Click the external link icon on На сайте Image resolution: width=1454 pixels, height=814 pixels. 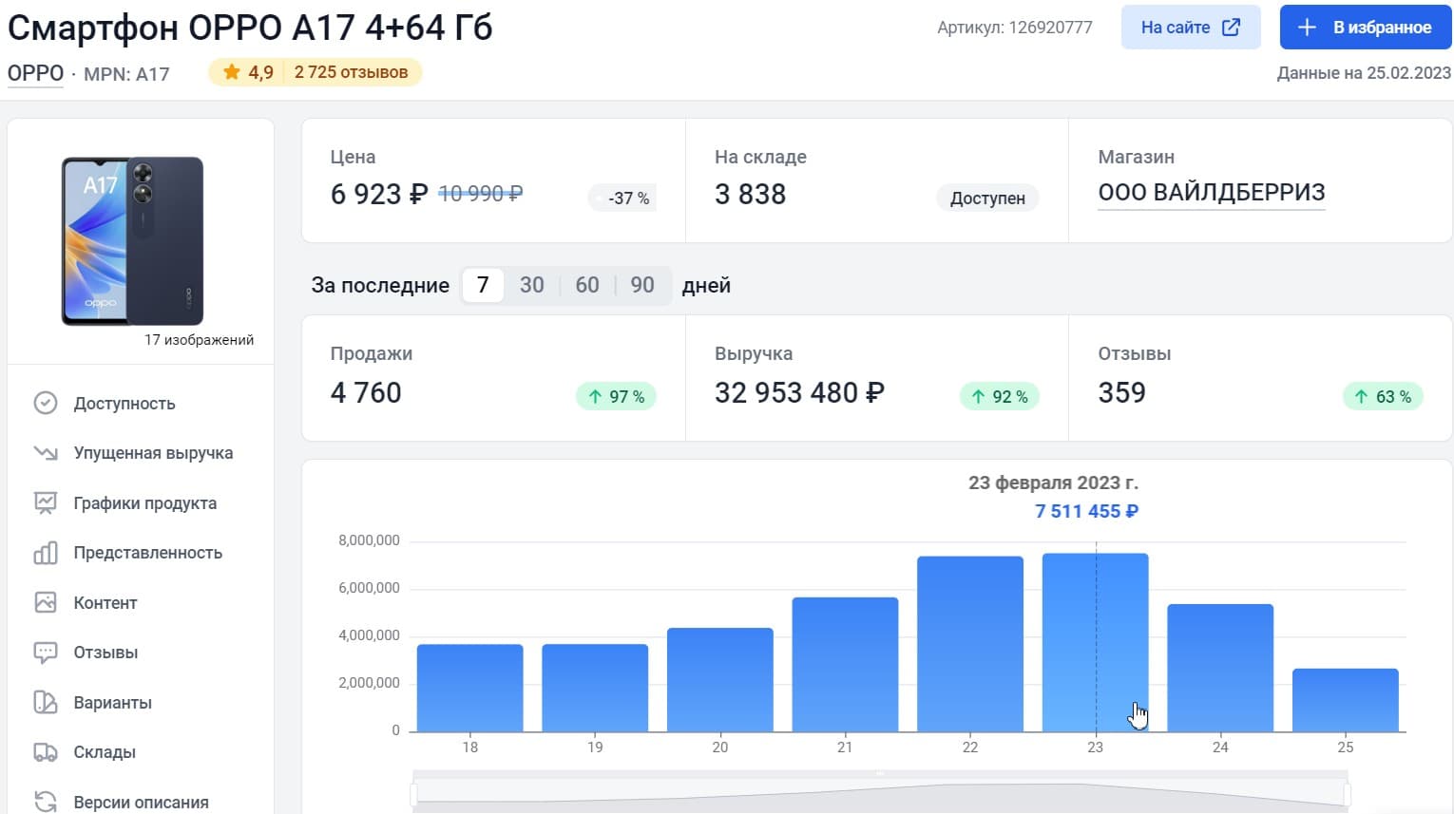point(1231,28)
